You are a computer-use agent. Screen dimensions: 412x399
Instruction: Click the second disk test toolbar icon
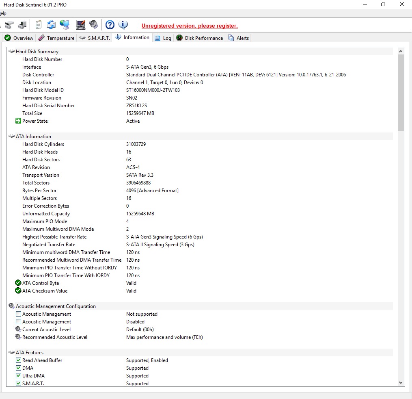[x=22, y=25]
